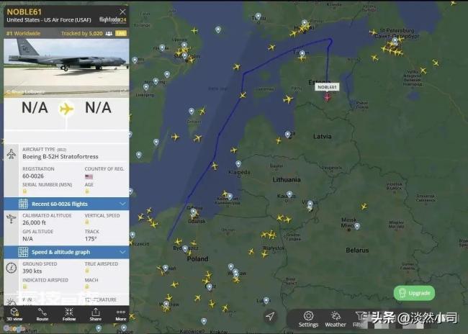Show the flight Route icon
The height and width of the screenshot is (334, 468).
(42, 315)
